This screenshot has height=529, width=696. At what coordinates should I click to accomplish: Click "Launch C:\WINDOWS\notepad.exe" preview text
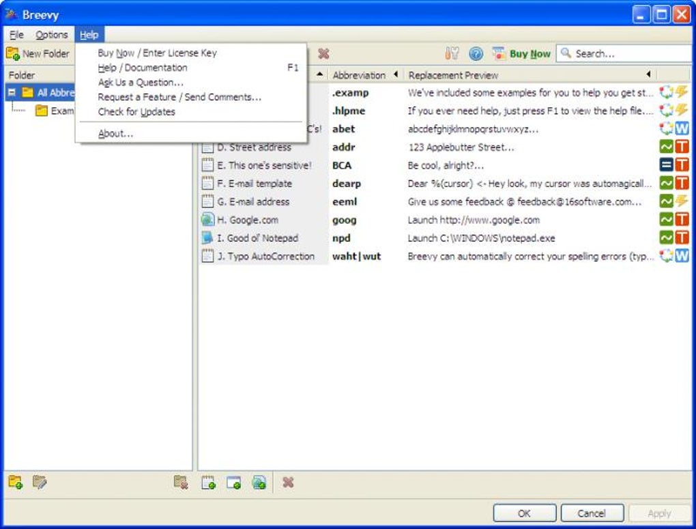pos(481,238)
